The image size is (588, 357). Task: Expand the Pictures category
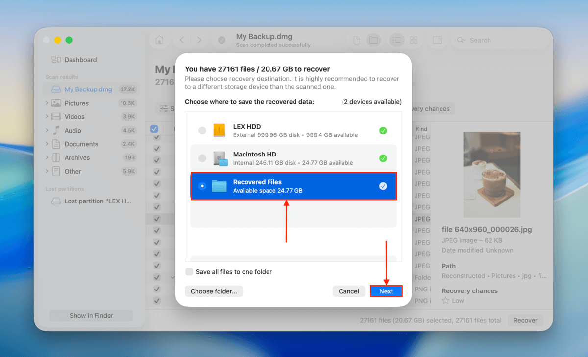point(47,103)
